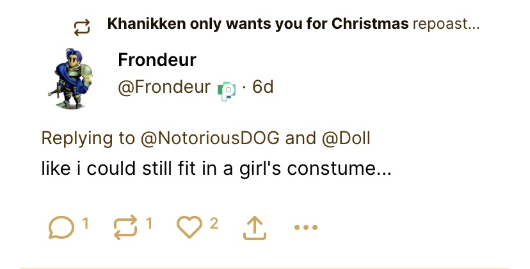Click the reply speech bubble icon

[60, 227]
